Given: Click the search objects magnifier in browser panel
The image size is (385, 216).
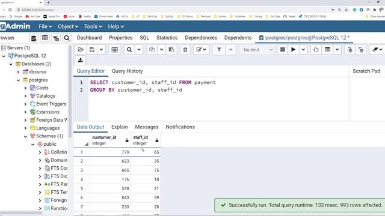Looking at the screenshot, I should [67, 38].
